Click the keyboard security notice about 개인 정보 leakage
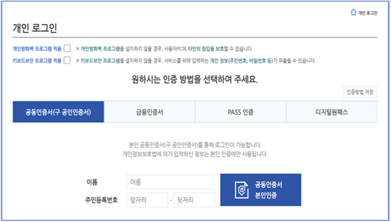 [x=196, y=60]
